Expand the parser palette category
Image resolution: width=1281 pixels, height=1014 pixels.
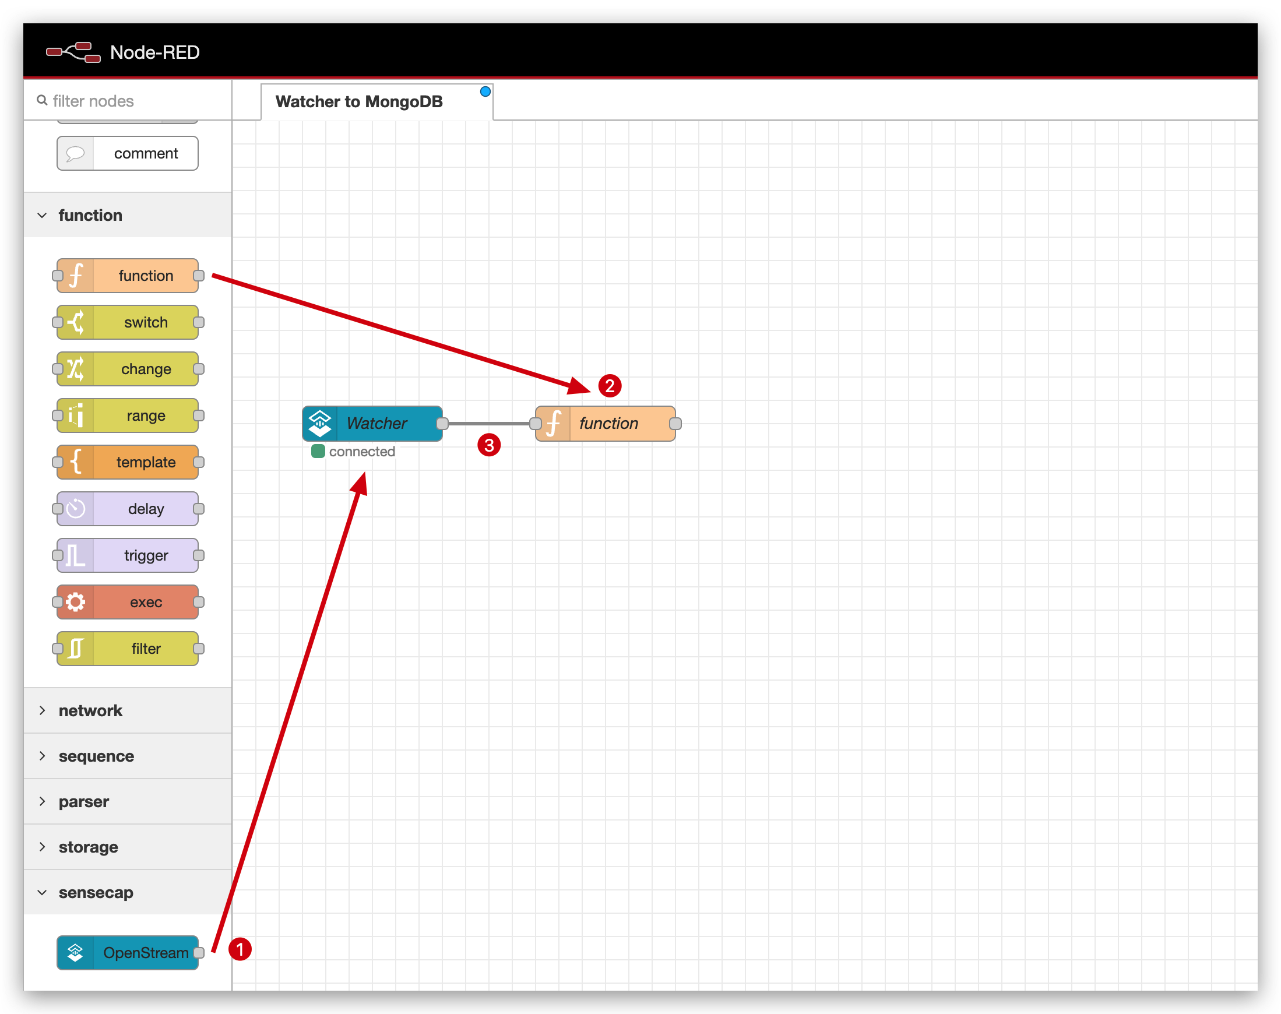(x=128, y=801)
